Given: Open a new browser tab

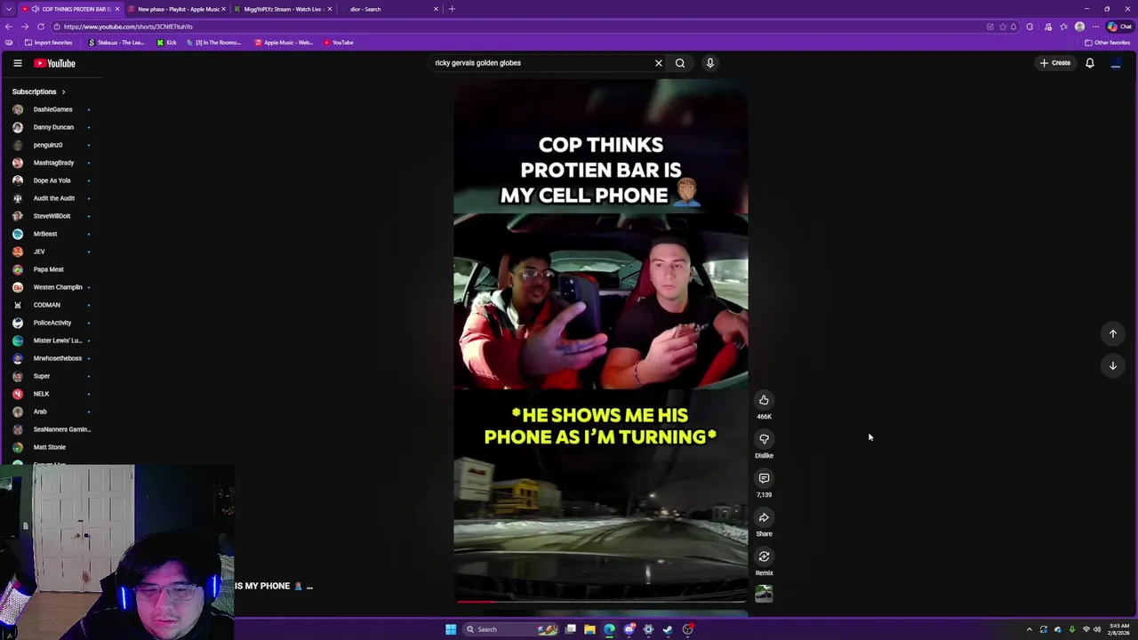Looking at the screenshot, I should (x=452, y=9).
